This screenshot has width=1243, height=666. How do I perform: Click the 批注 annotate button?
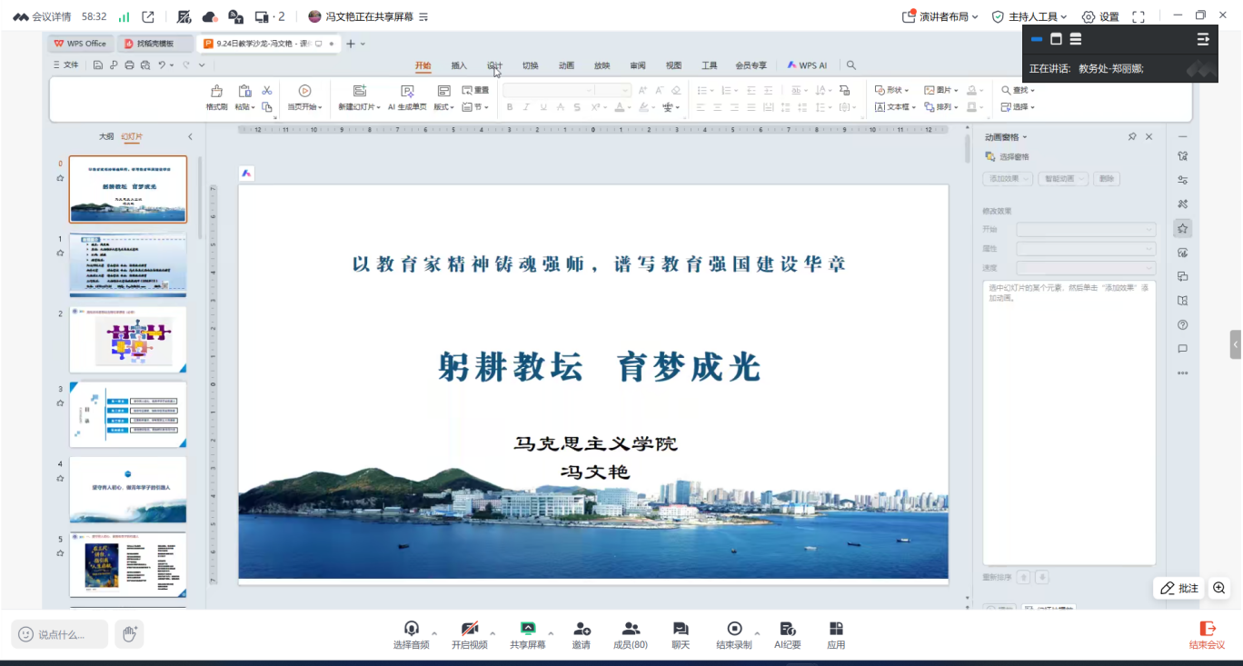coord(1179,588)
